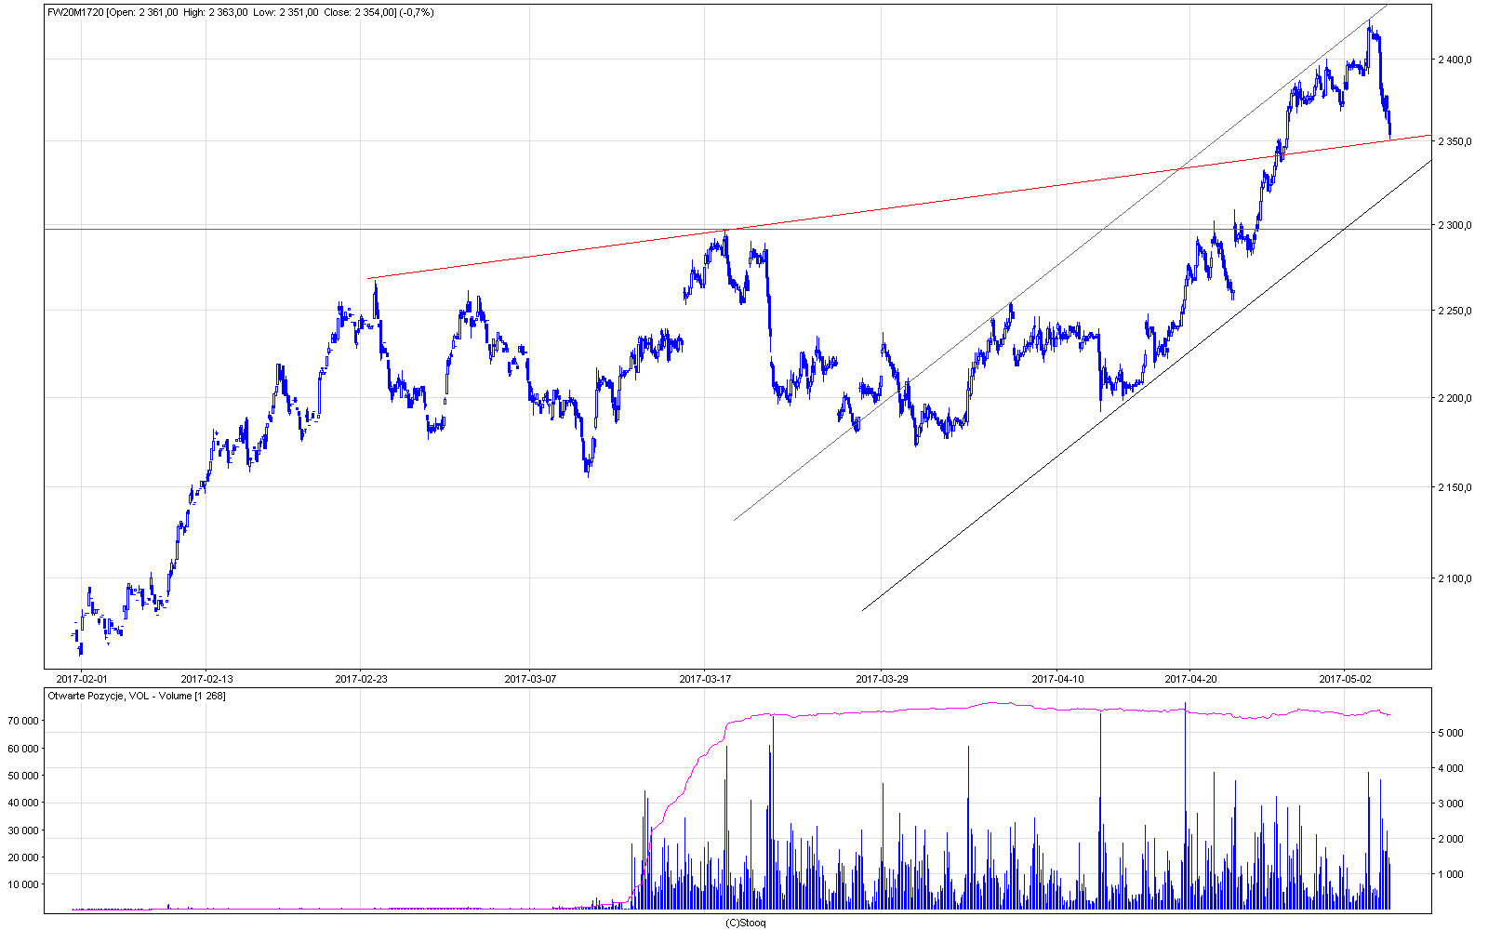Select the 2 200,0 price axis label
Screen dimensions: 1488x930
pos(1455,398)
